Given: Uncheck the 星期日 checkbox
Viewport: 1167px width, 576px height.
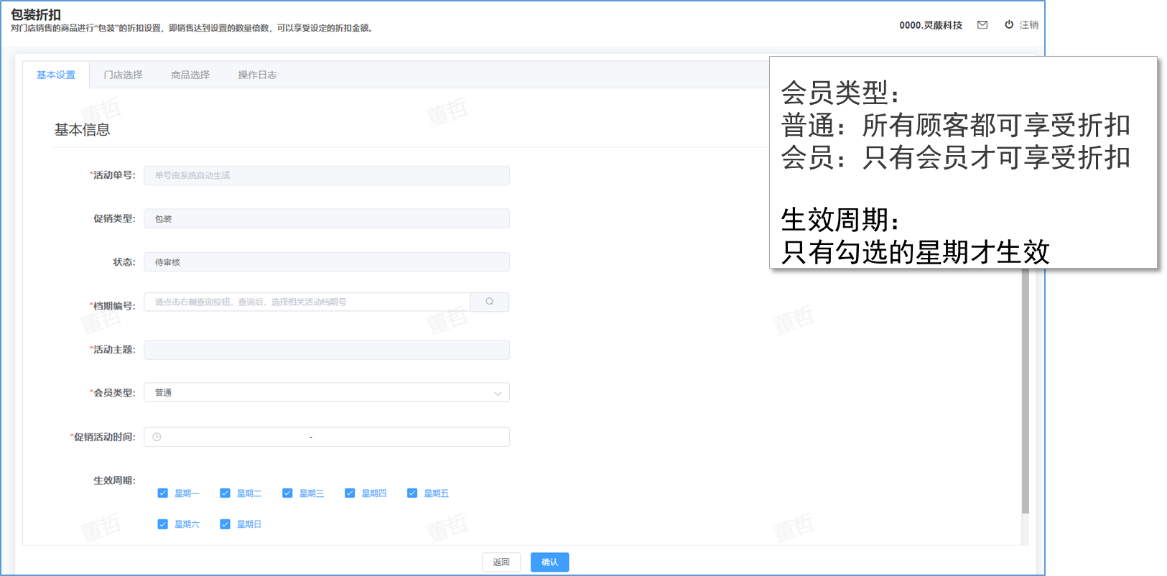Looking at the screenshot, I should [x=225, y=524].
